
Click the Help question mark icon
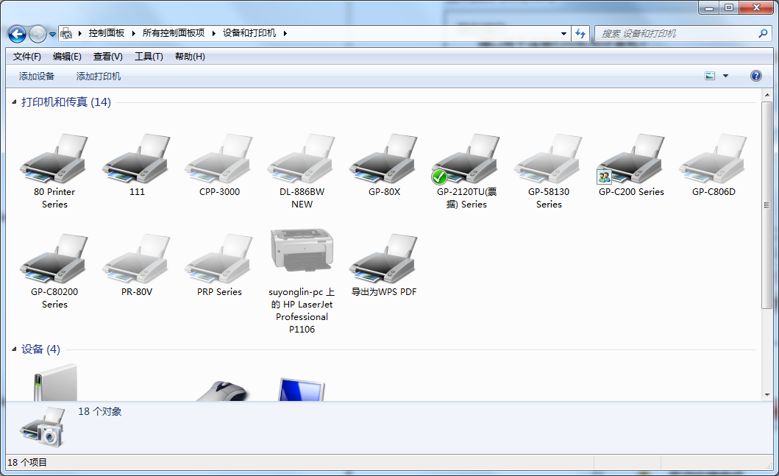coord(755,76)
